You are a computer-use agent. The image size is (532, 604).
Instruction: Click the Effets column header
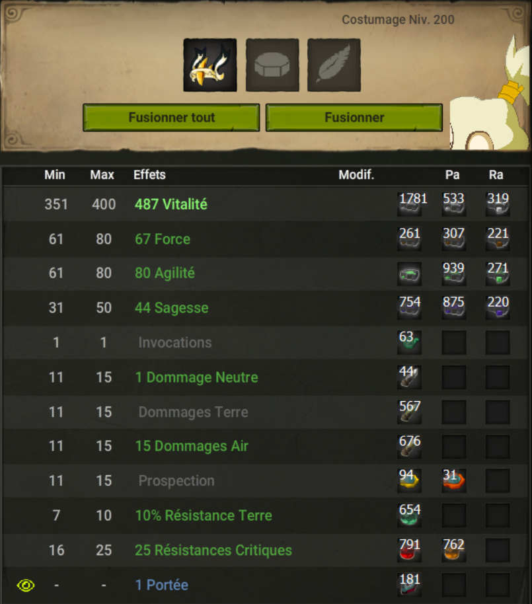click(x=149, y=175)
